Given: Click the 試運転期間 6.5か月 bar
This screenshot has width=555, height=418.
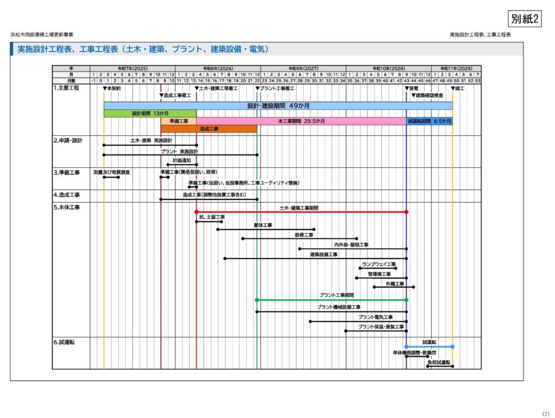Looking at the screenshot, I should [429, 121].
